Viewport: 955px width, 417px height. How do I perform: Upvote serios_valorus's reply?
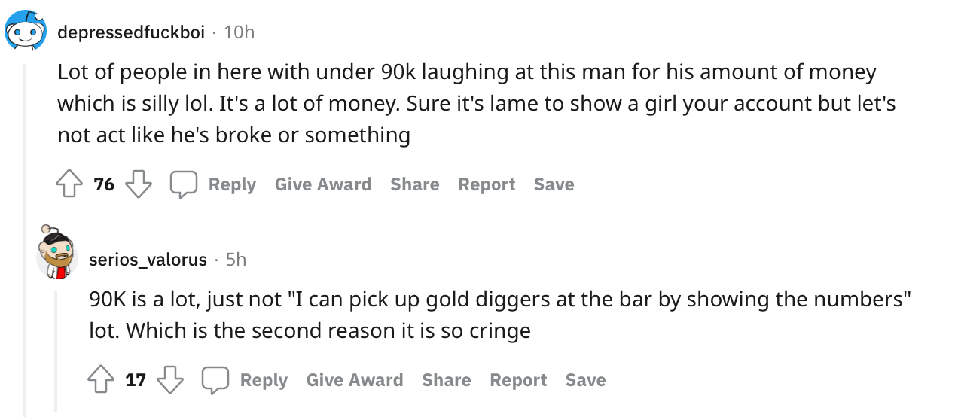[x=102, y=380]
